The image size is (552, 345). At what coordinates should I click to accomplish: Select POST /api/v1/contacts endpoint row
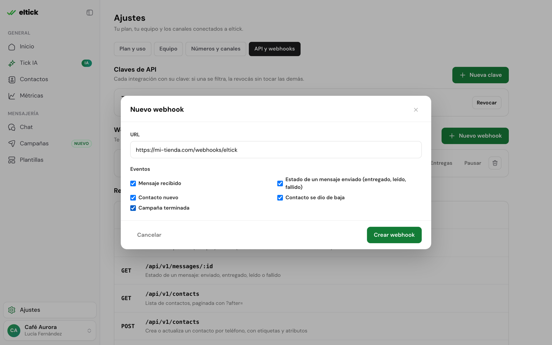tap(311, 326)
